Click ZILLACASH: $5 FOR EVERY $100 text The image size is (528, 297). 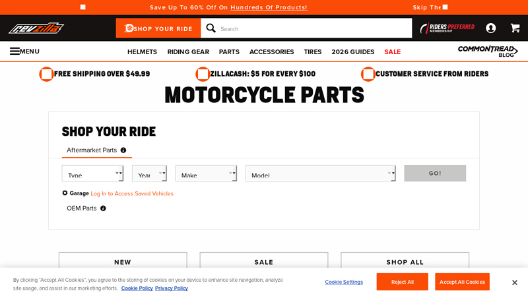pos(263,74)
